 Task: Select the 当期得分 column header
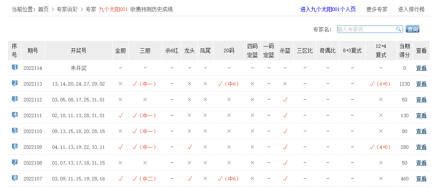coord(404,50)
